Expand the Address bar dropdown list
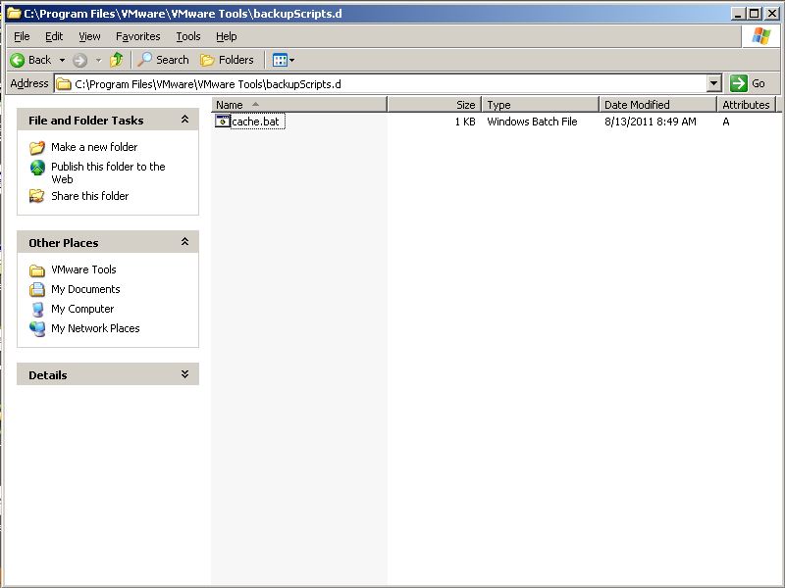 [714, 83]
